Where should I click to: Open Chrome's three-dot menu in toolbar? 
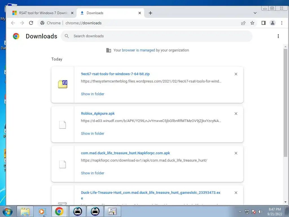coord(282,23)
